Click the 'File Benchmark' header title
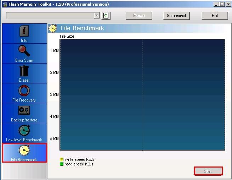The width and height of the screenshot is (232, 180). tap(82, 28)
